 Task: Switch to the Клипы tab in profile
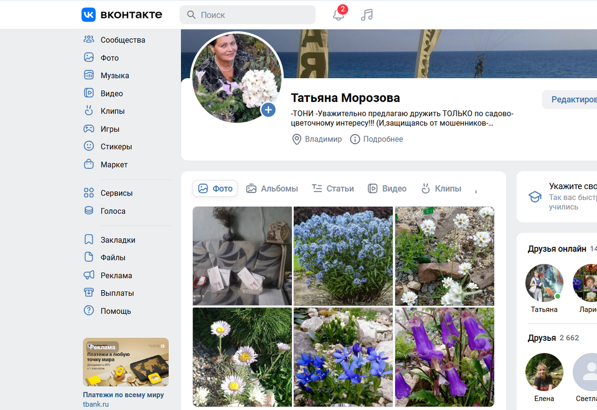point(441,189)
